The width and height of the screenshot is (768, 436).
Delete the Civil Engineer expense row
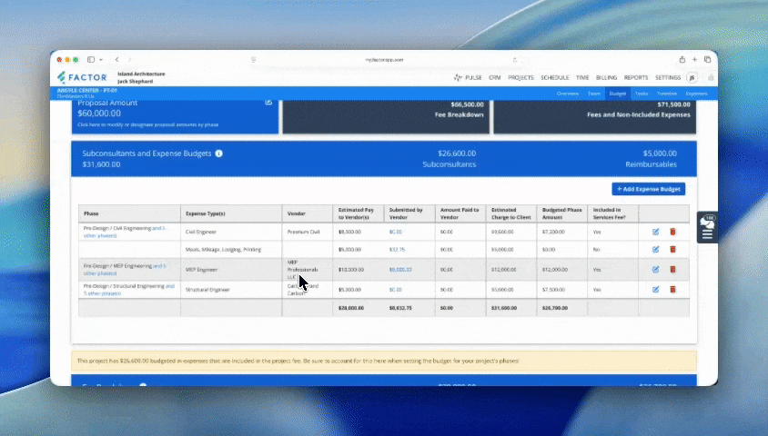coord(672,232)
